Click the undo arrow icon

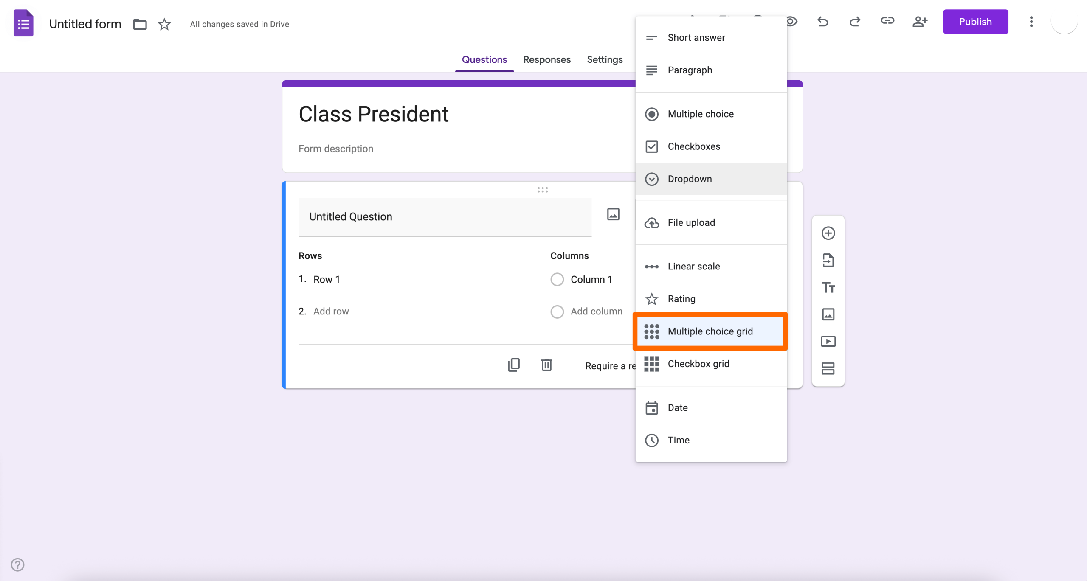tap(822, 22)
